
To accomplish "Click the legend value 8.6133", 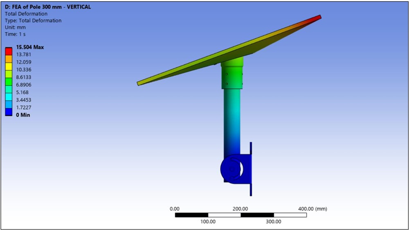I will coord(23,77).
